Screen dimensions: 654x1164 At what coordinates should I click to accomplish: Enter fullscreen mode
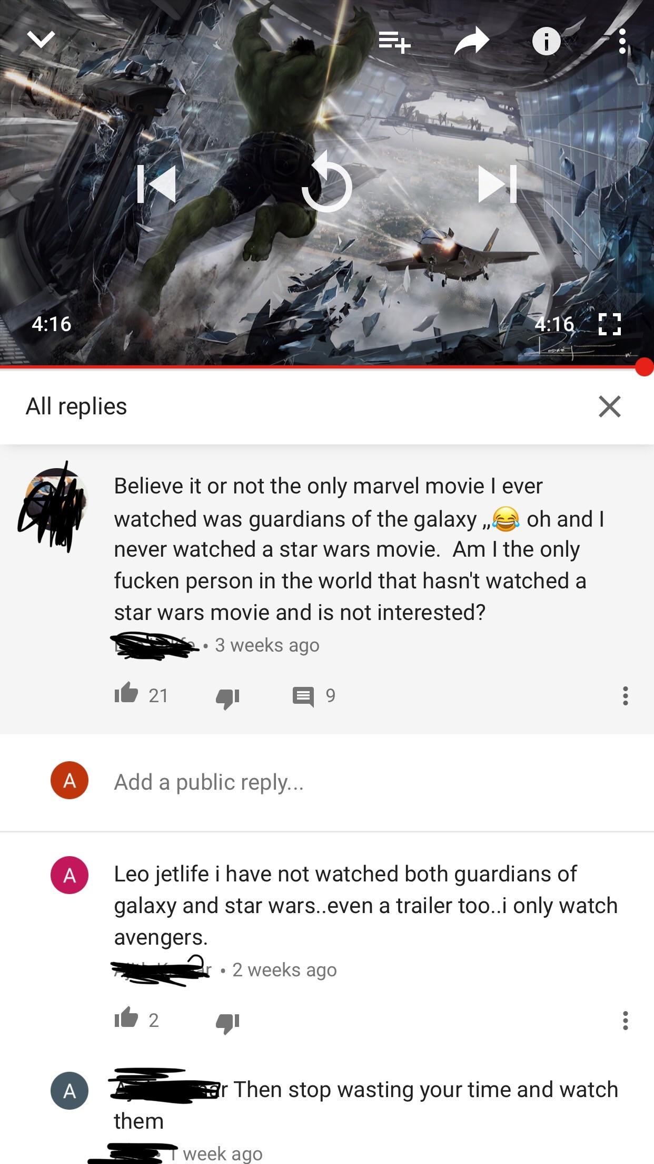(x=610, y=324)
